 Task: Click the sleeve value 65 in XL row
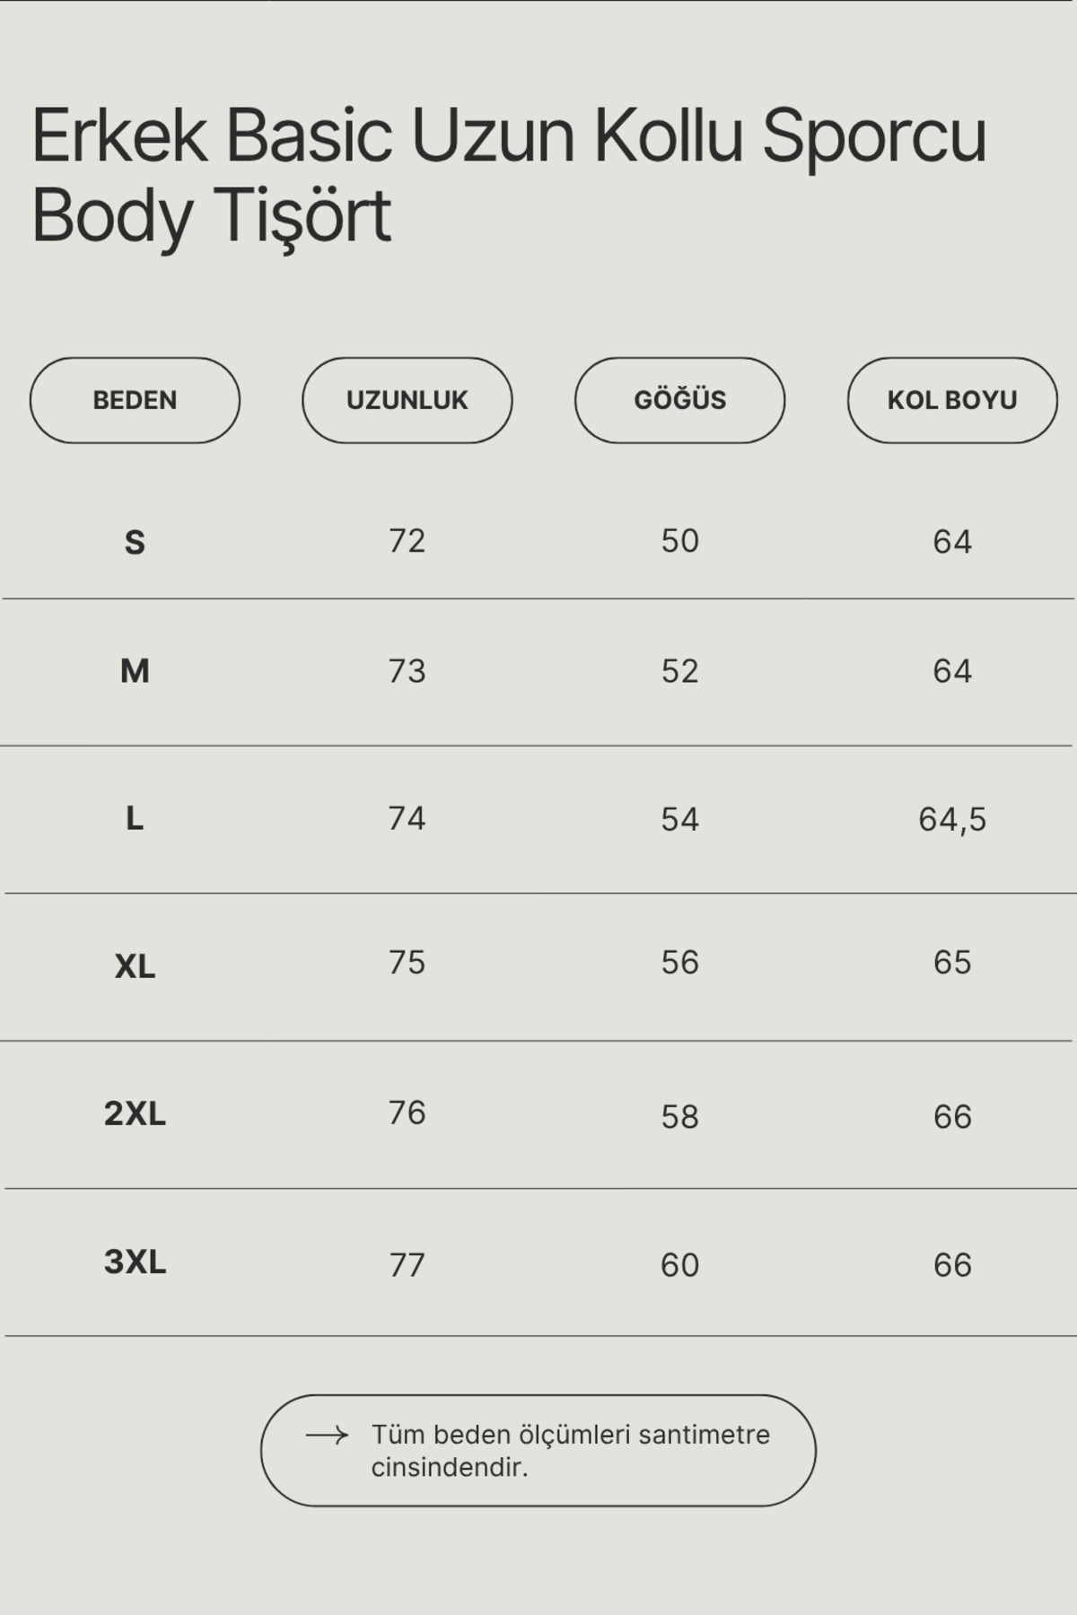click(952, 962)
